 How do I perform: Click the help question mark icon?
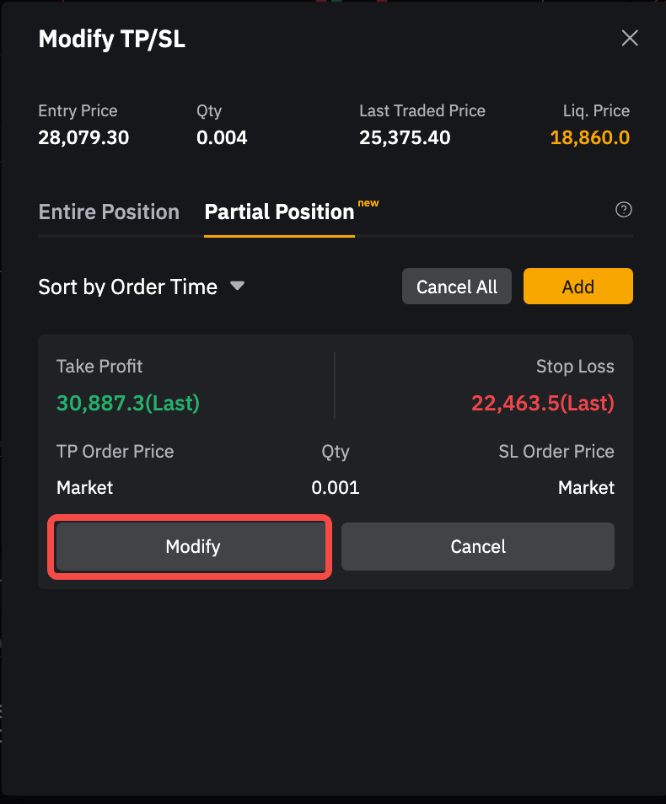pos(624,210)
